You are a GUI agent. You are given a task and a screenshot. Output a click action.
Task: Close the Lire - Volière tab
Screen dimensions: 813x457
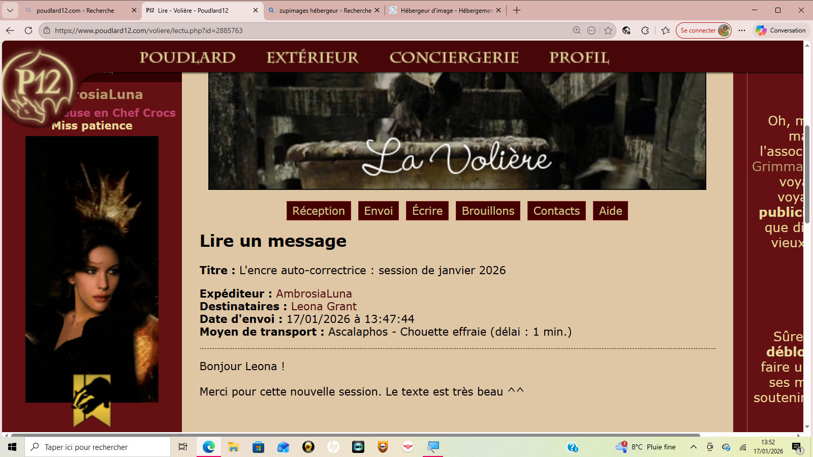click(255, 10)
